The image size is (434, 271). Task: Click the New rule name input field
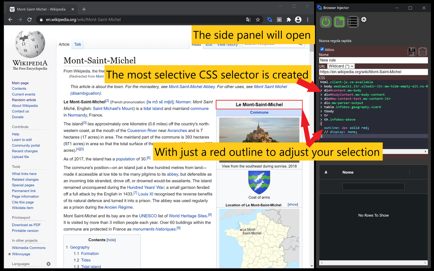click(x=373, y=60)
